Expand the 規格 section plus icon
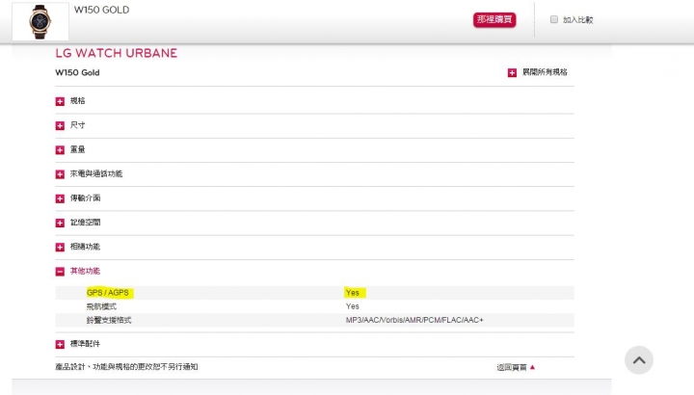 [60, 101]
